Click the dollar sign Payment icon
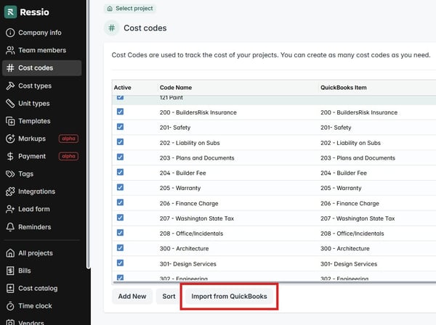Image resolution: width=436 pixels, height=325 pixels. (10, 156)
